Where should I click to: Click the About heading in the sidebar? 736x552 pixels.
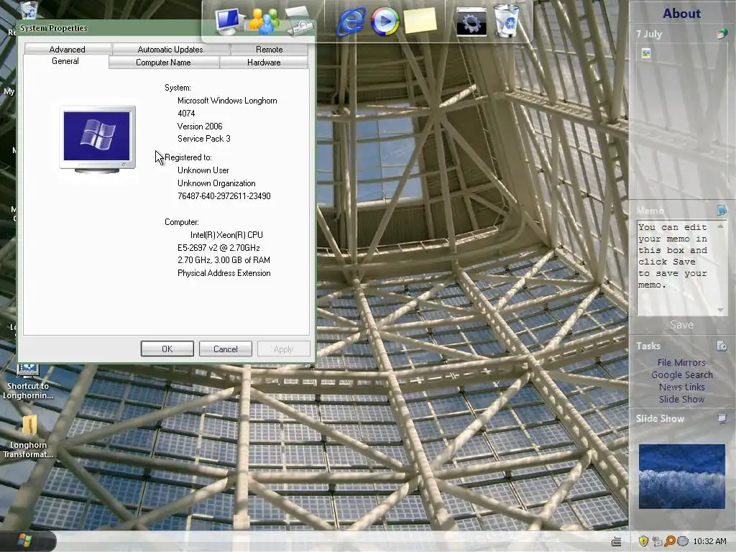681,14
